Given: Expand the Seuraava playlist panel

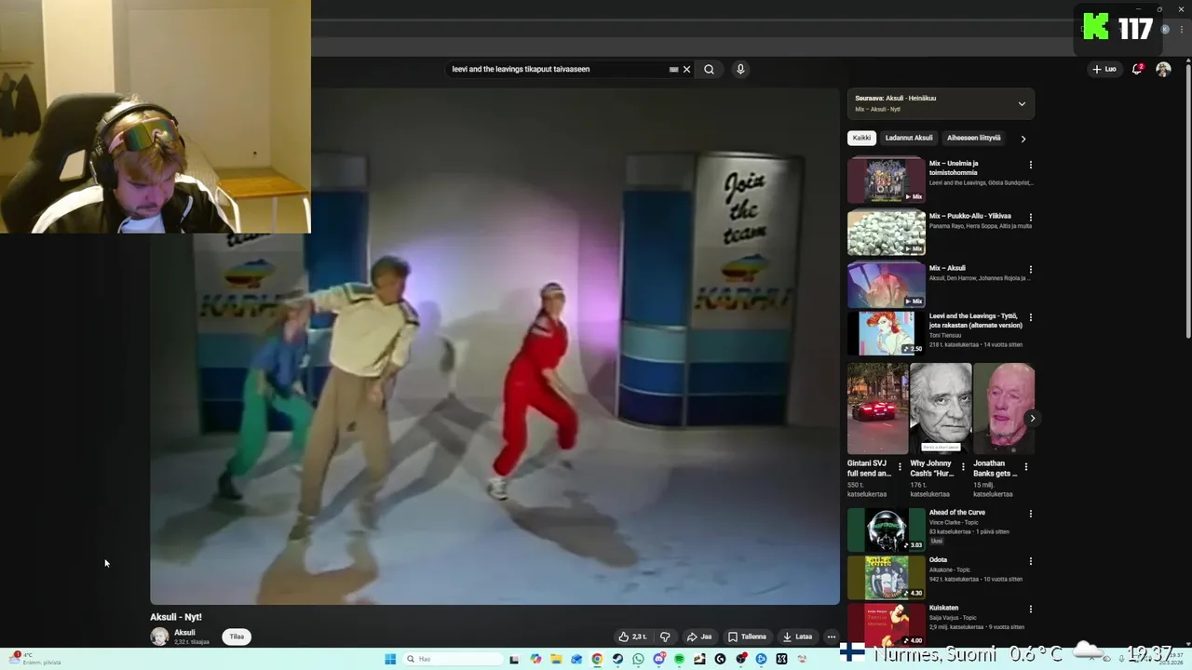Looking at the screenshot, I should 1022,103.
